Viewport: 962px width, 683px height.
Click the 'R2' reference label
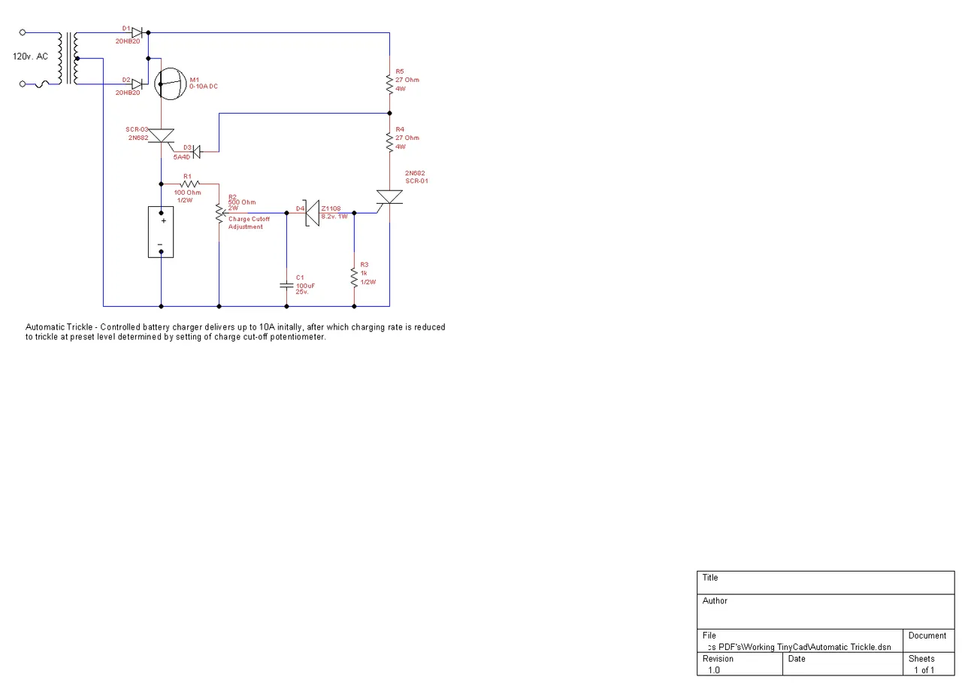pyautogui.click(x=232, y=196)
